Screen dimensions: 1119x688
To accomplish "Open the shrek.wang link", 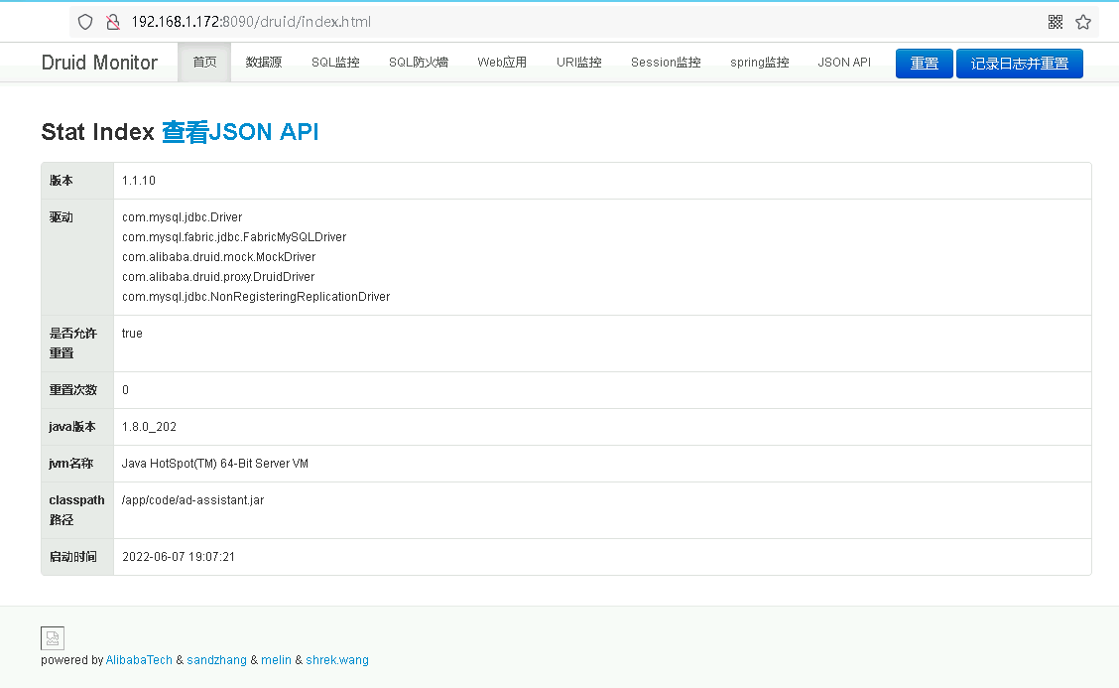I will tap(337, 660).
